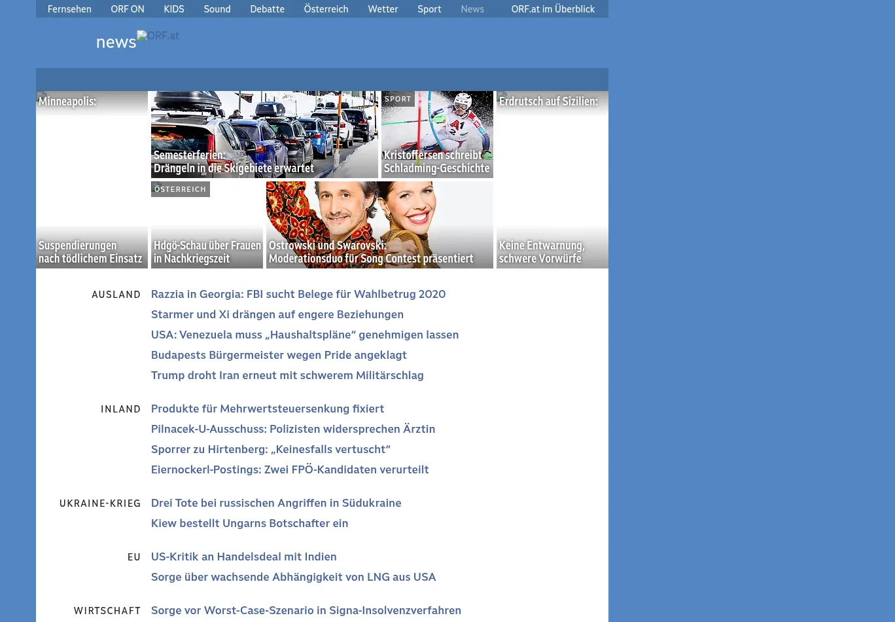
Task: Open Ostrowski und Swarovski Song Contest story
Action: point(379,225)
